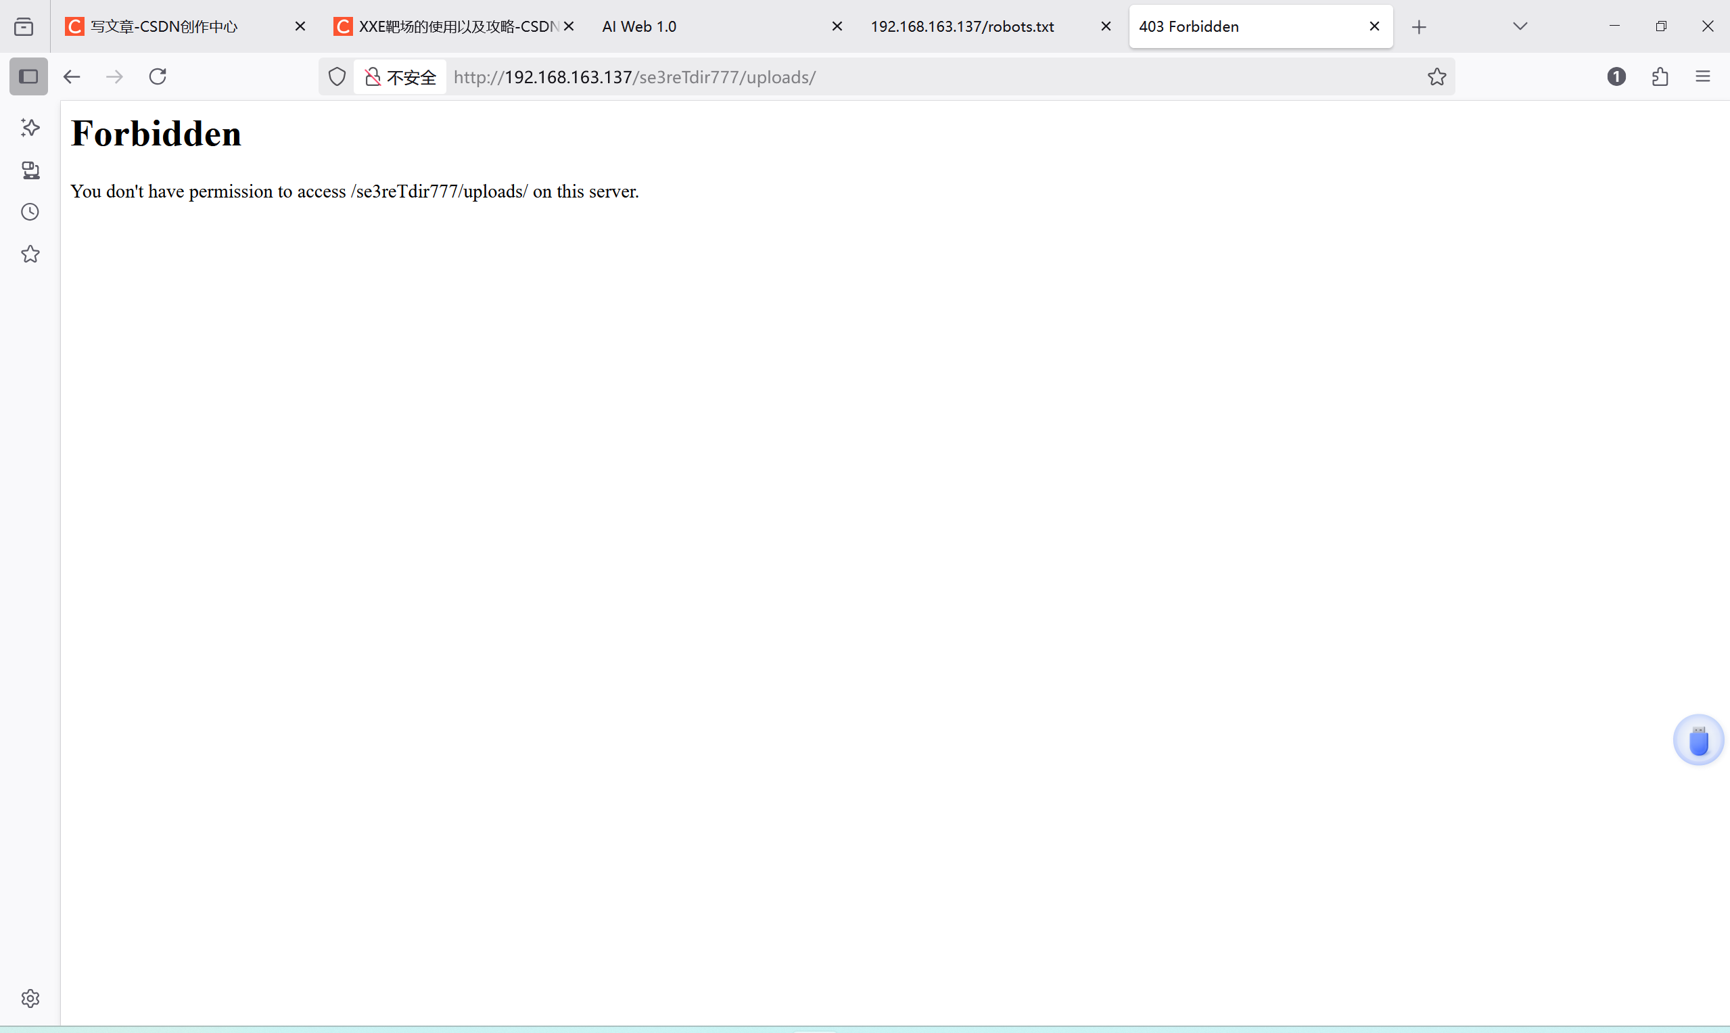
Task: Reload the current Forbidden page
Action: (x=158, y=76)
